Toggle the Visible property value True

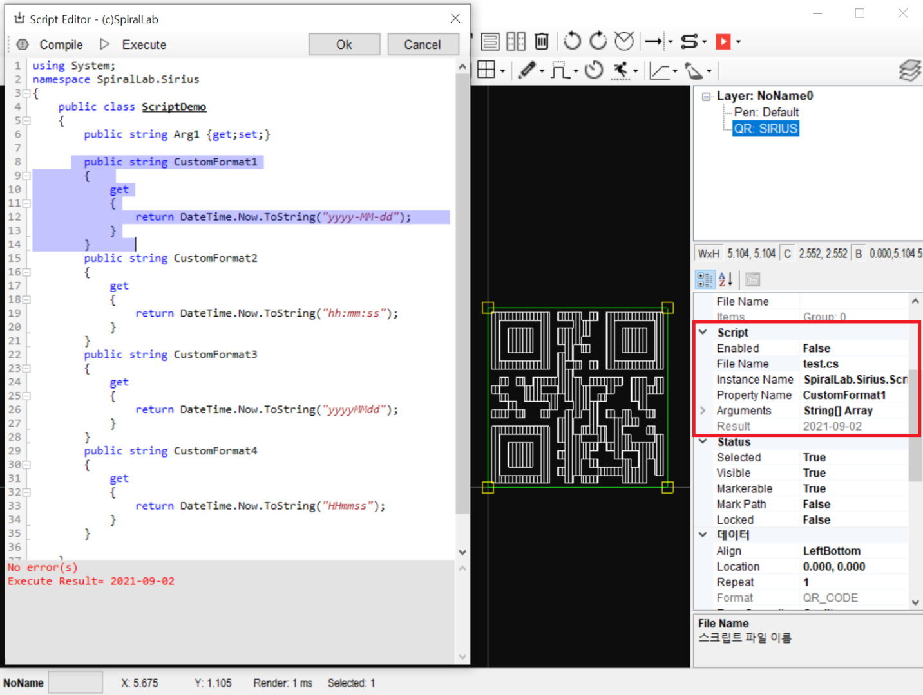click(x=814, y=473)
